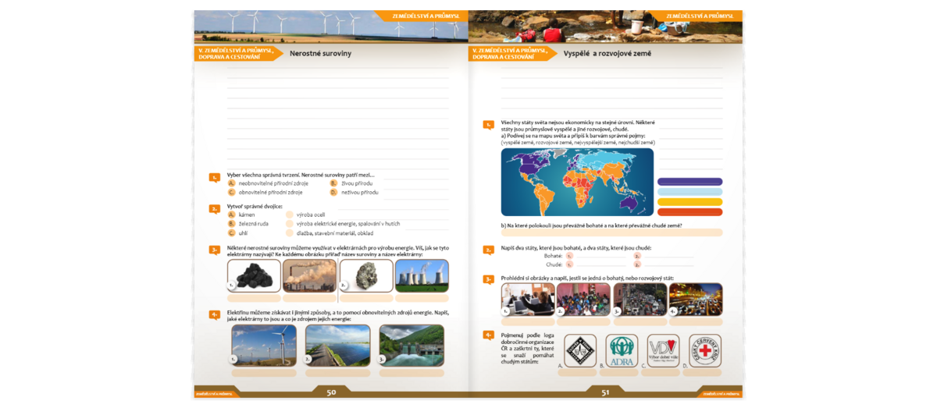
Task: Click the crowded classroom children photo
Action: point(584,300)
